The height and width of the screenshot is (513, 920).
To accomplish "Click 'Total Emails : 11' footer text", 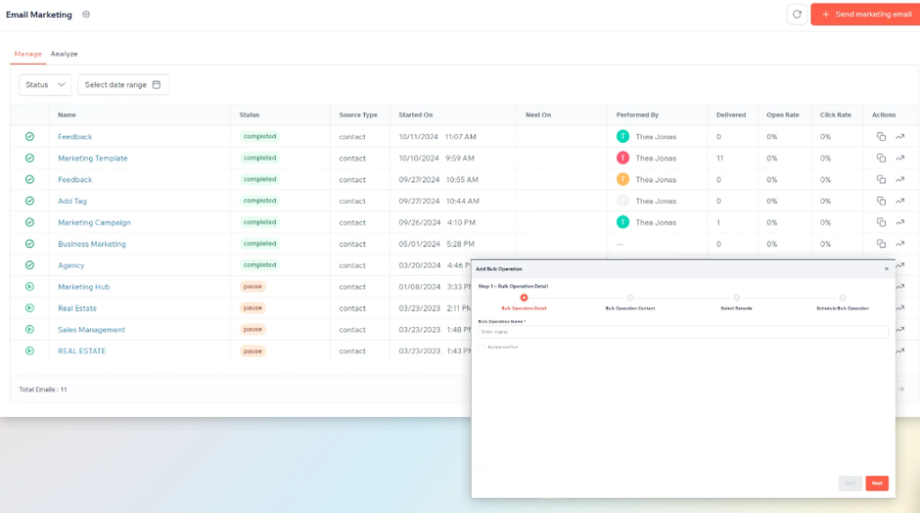I will 43,390.
